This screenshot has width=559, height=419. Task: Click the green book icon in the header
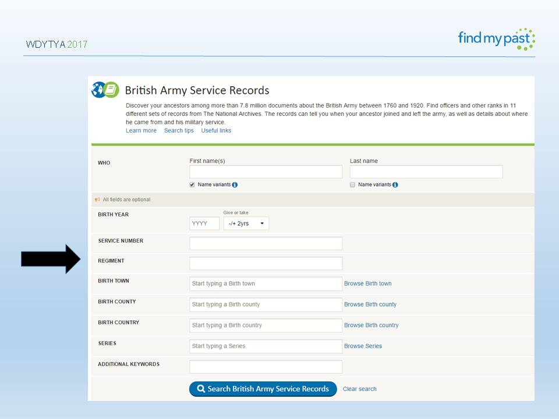(111, 90)
